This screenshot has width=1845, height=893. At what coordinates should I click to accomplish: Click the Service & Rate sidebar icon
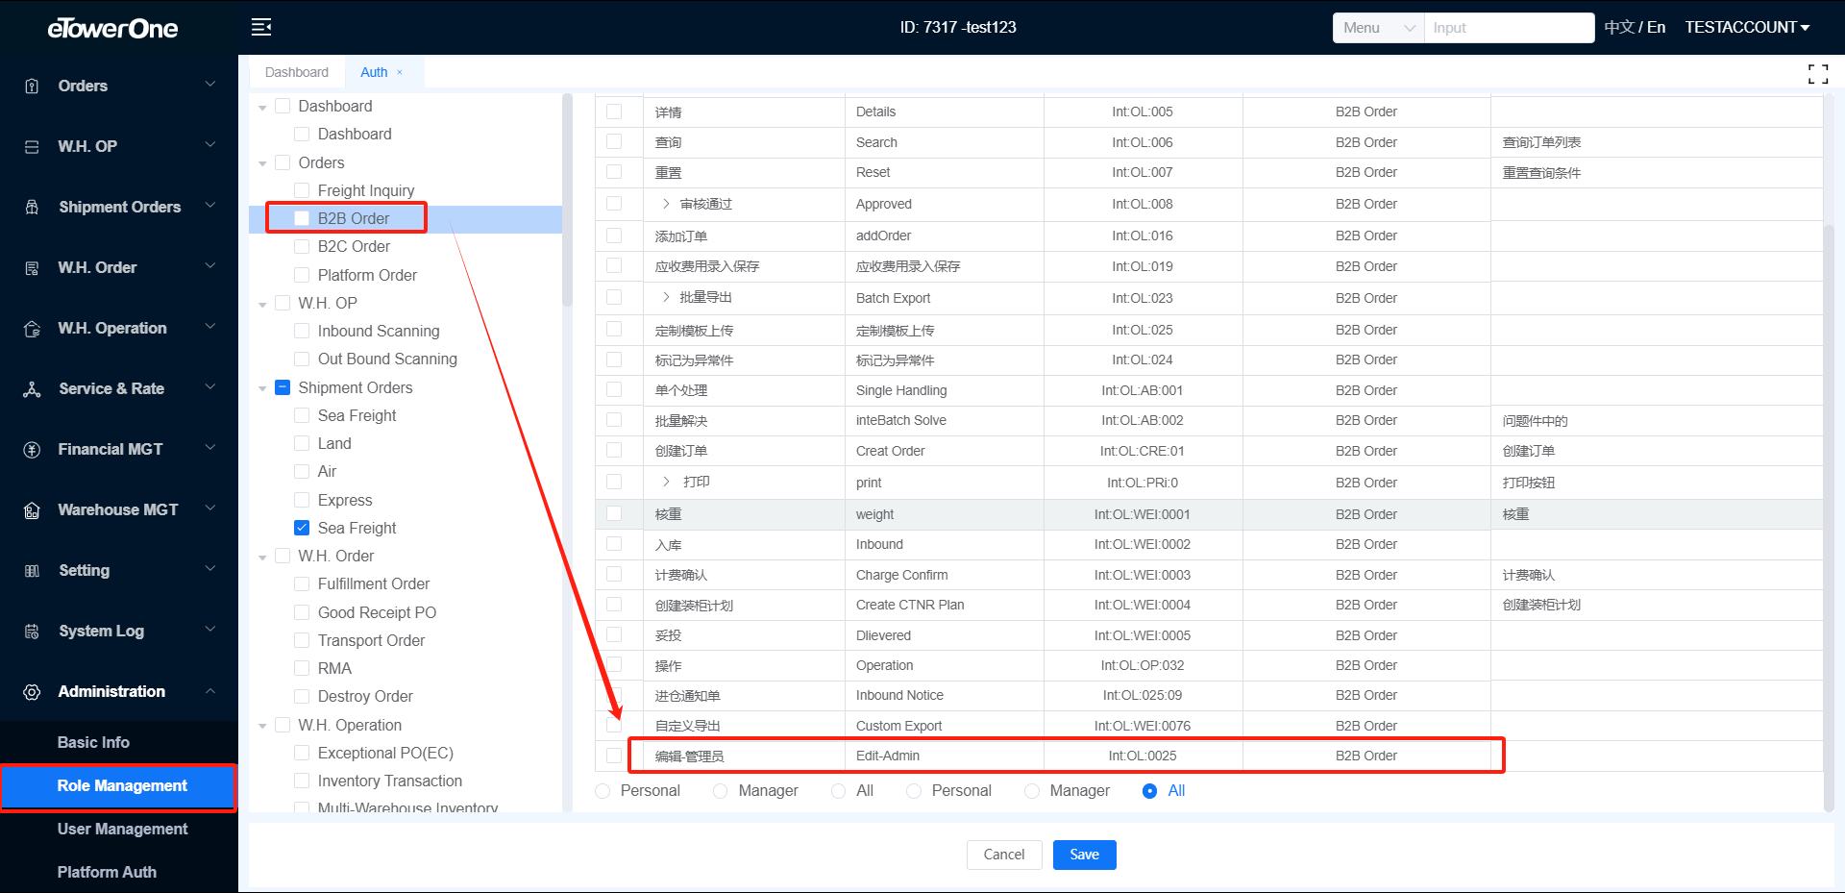click(32, 389)
